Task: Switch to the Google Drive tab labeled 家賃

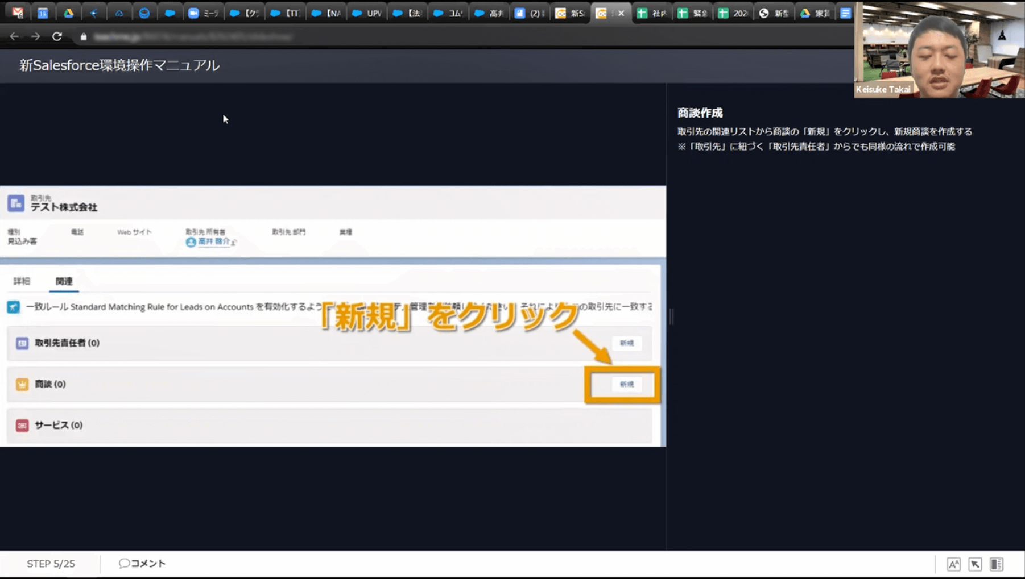Action: (x=815, y=13)
